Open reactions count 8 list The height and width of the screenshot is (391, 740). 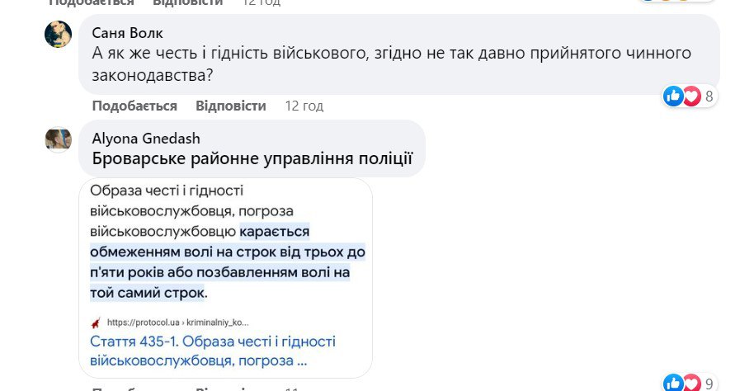[709, 97]
